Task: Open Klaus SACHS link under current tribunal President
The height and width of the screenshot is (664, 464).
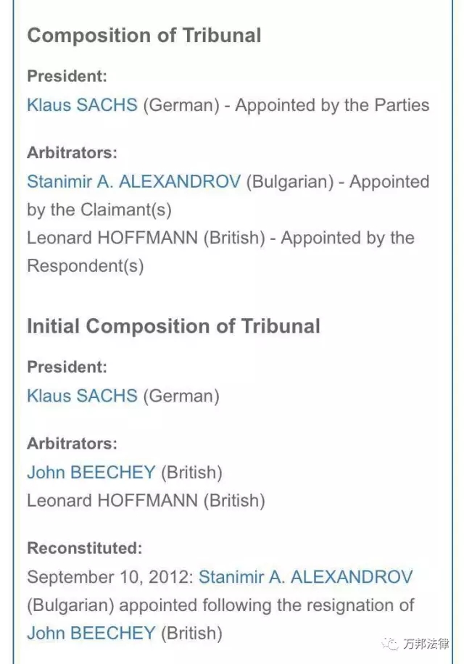Action: tap(82, 104)
